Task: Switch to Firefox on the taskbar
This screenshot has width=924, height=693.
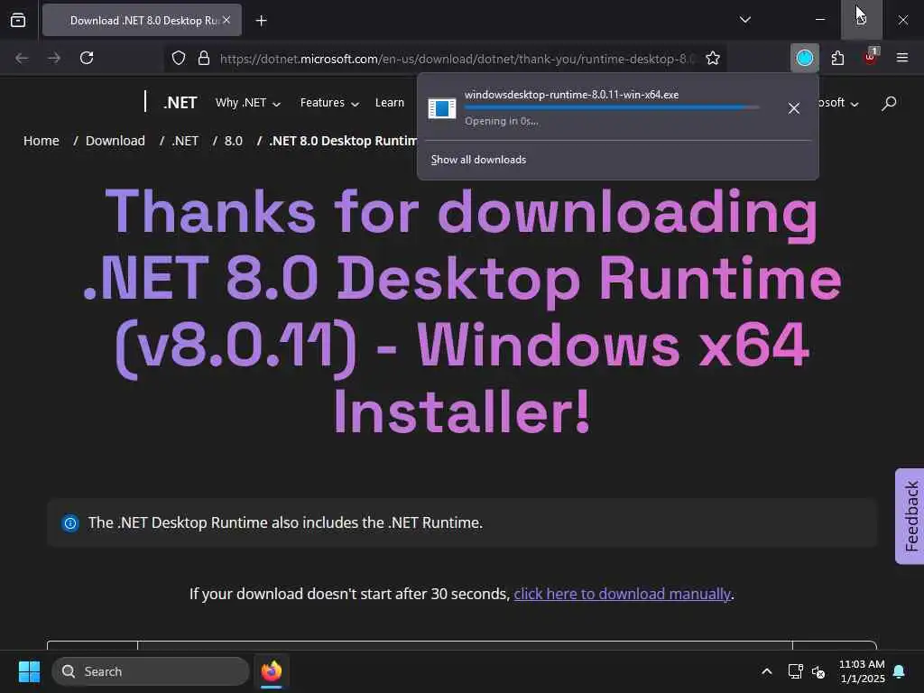Action: click(272, 671)
